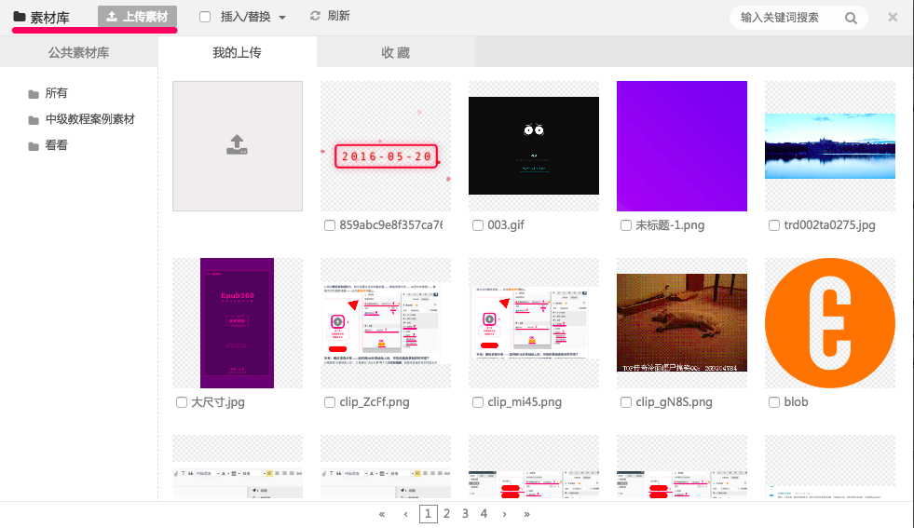Go to the first page arrow
Image resolution: width=914 pixels, height=528 pixels.
pyautogui.click(x=382, y=513)
